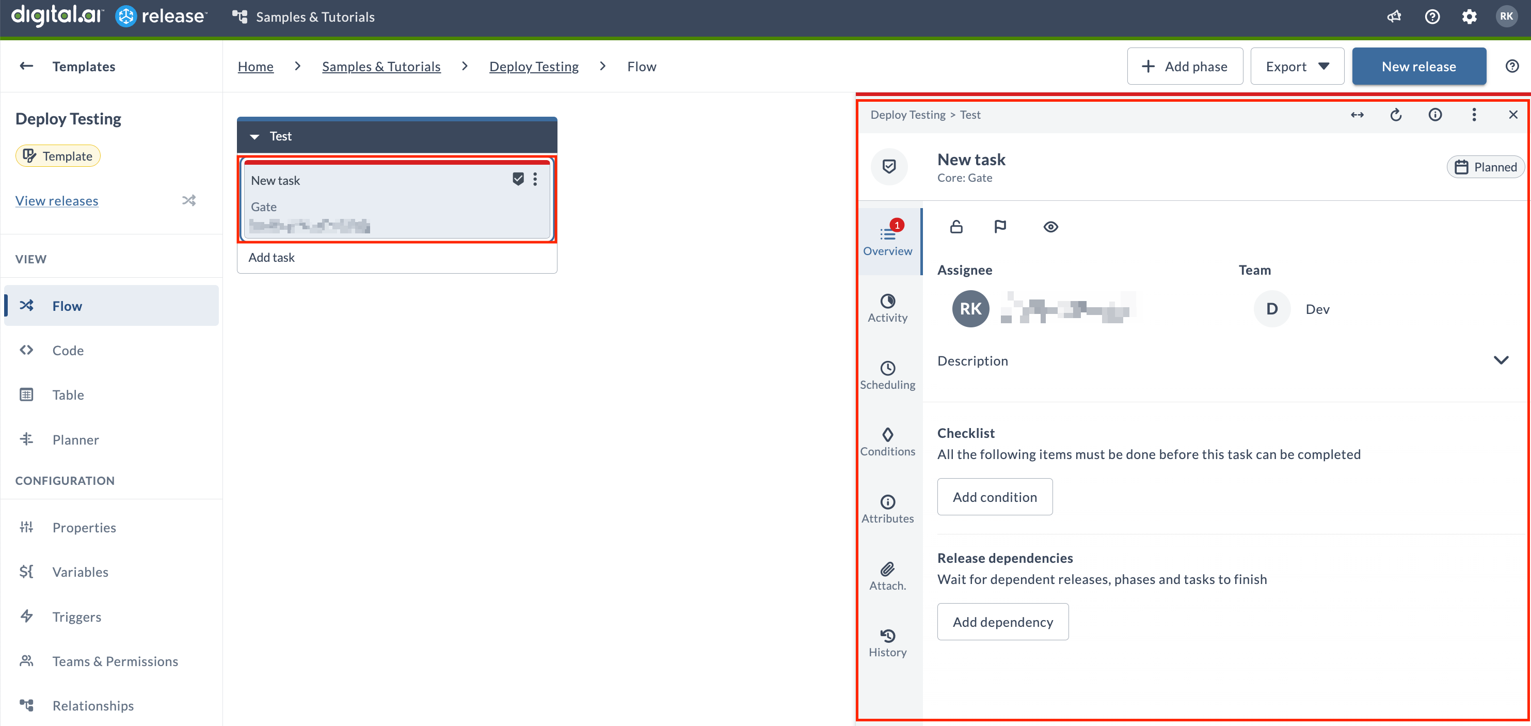
Task: Click the refresh icon in task panel
Action: click(1395, 115)
